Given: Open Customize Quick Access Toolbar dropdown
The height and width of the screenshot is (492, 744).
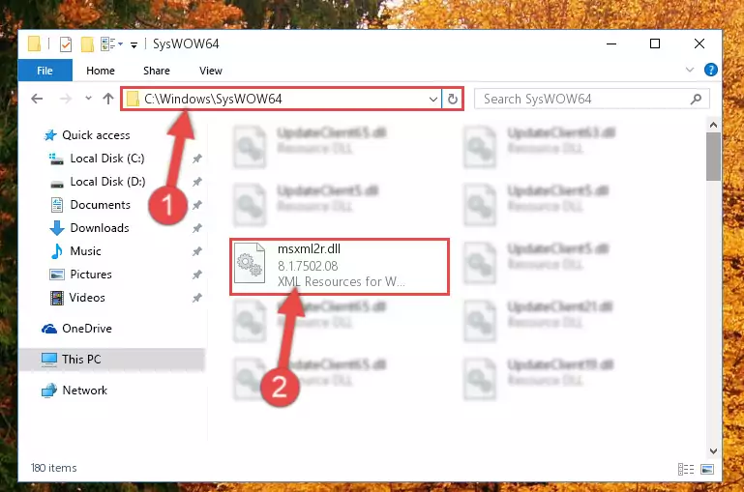Looking at the screenshot, I should (134, 45).
